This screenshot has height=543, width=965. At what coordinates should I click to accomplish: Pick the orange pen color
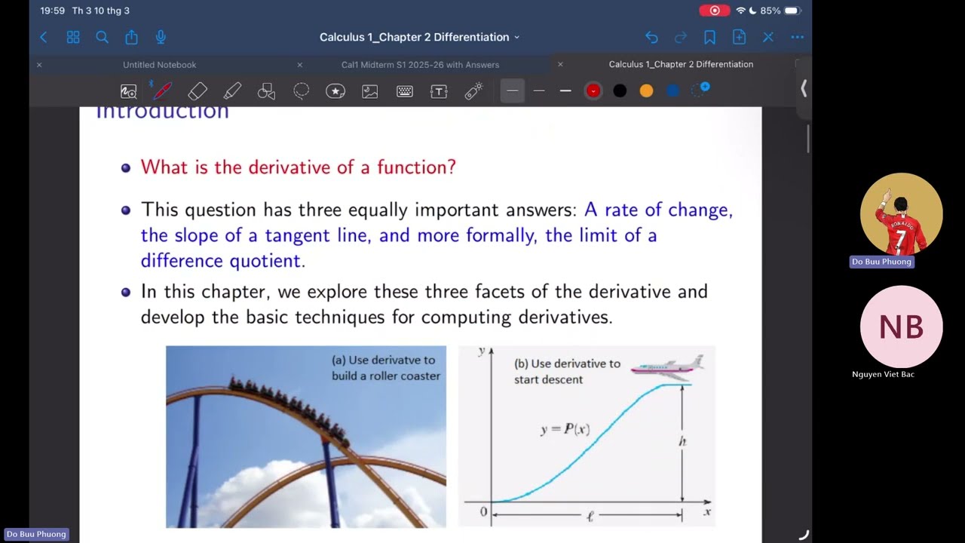[646, 90]
